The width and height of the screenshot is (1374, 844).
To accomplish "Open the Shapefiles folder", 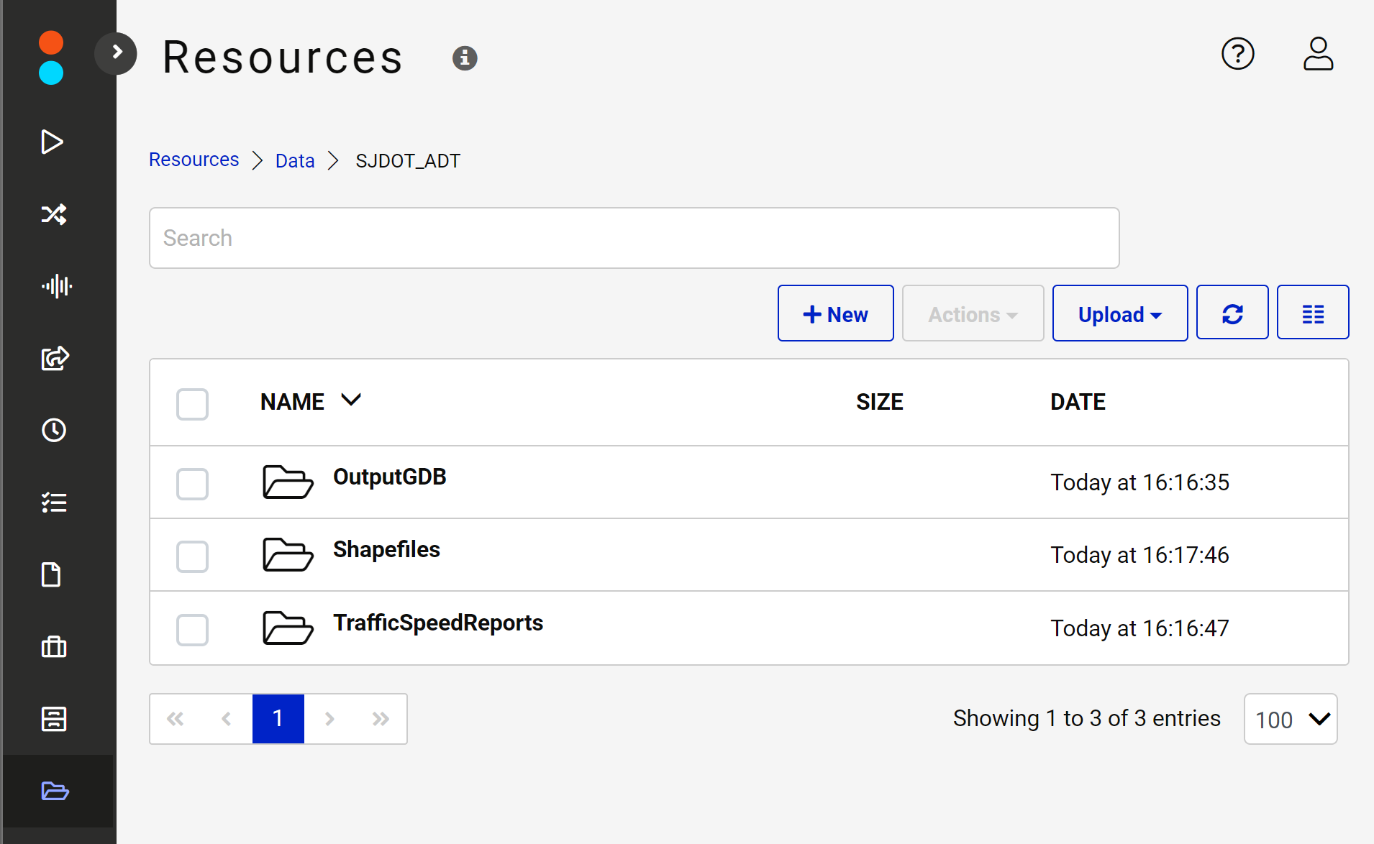I will pos(386,549).
